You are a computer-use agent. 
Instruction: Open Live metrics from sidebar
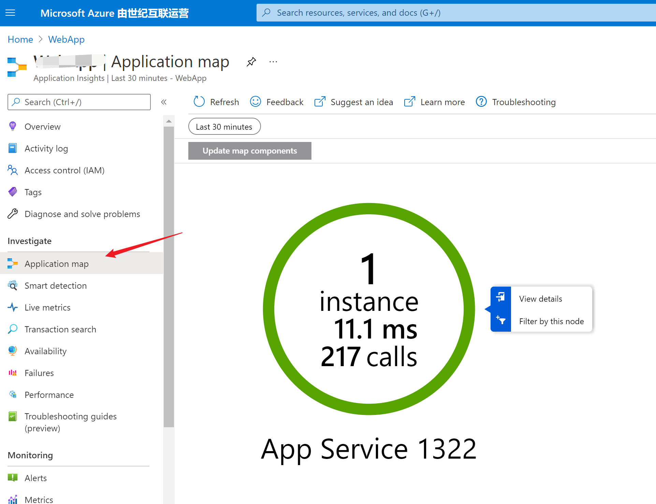click(x=47, y=307)
